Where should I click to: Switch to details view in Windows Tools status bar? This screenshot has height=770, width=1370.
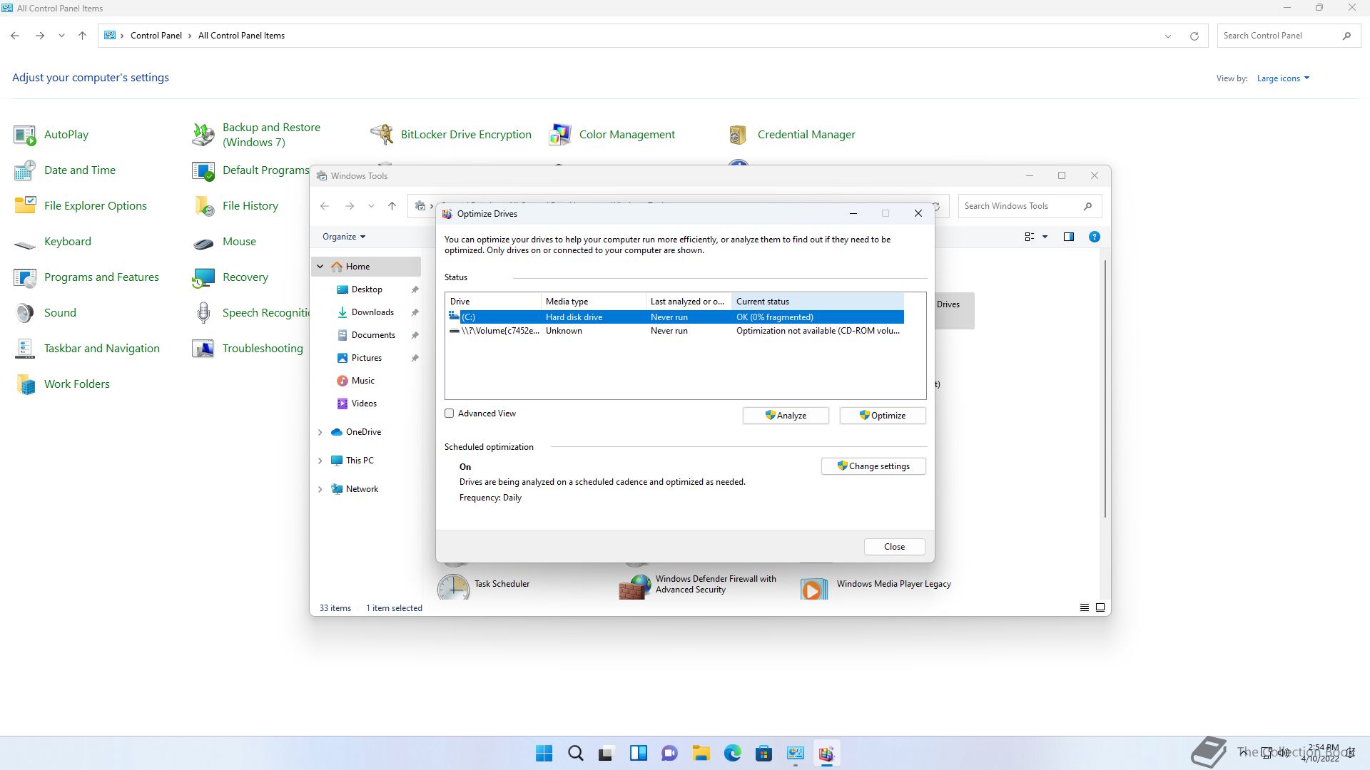[1084, 608]
